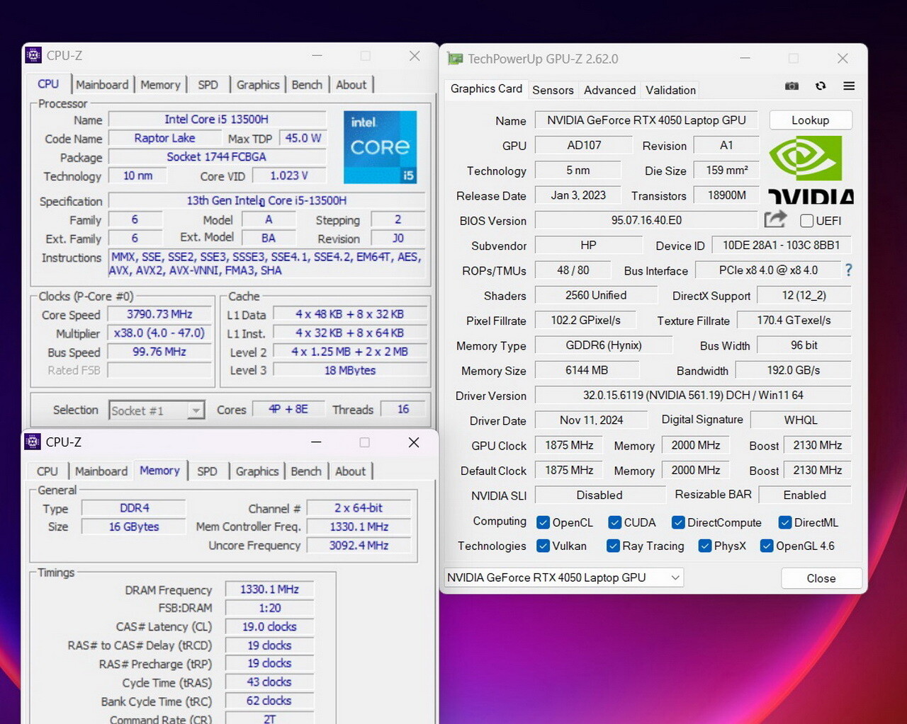Open CPU tab in bottom CPU-Z window
This screenshot has width=907, height=724.
47,471
